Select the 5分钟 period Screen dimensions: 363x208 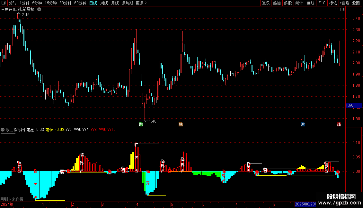(37, 3)
